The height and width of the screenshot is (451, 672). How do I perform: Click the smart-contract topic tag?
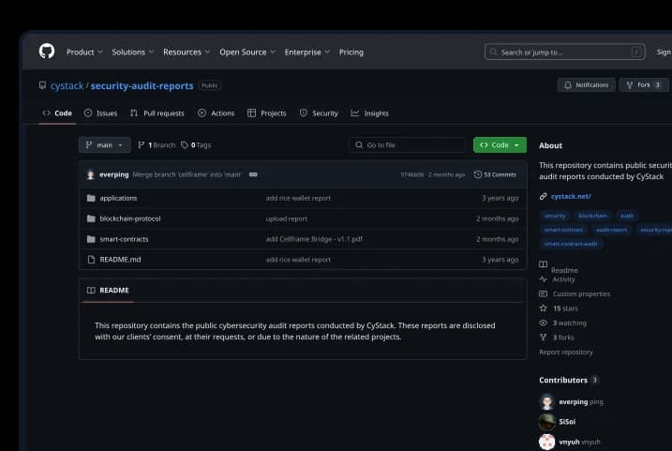click(563, 230)
